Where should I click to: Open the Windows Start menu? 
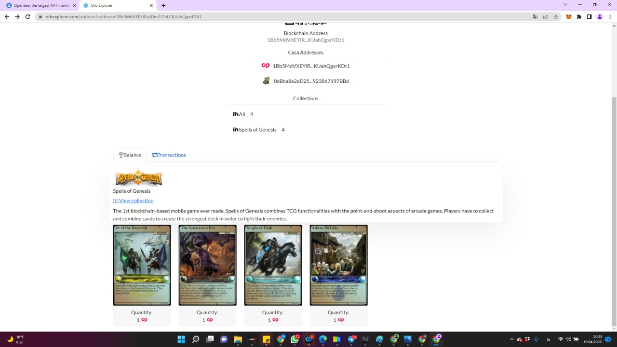[181, 339]
